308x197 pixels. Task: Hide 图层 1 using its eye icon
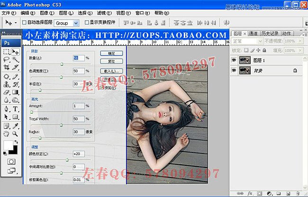coord(234,60)
